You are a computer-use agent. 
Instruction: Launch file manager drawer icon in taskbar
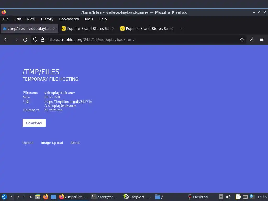(38, 197)
